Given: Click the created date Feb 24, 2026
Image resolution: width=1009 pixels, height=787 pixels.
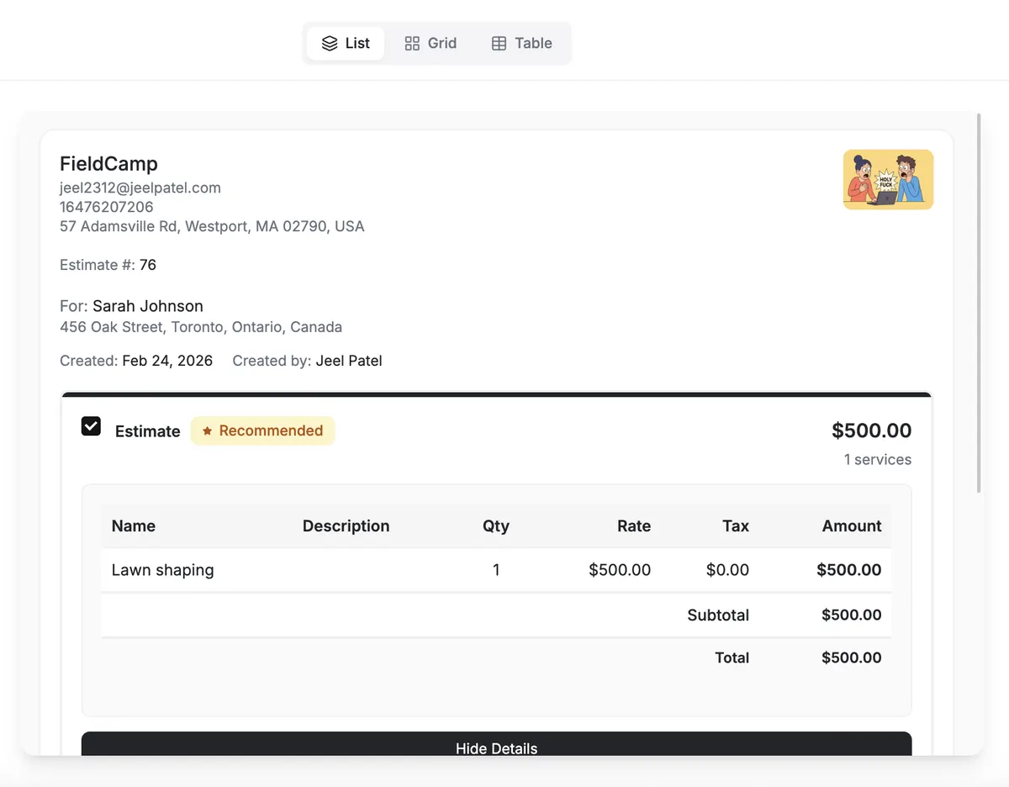Looking at the screenshot, I should pos(167,361).
